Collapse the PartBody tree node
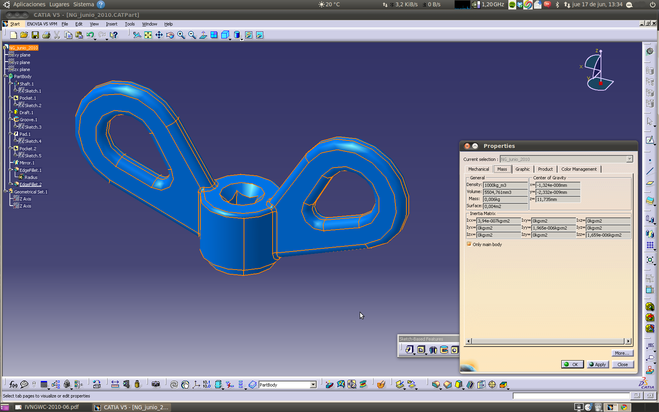Viewport: 659px width, 412px height. 5,76
